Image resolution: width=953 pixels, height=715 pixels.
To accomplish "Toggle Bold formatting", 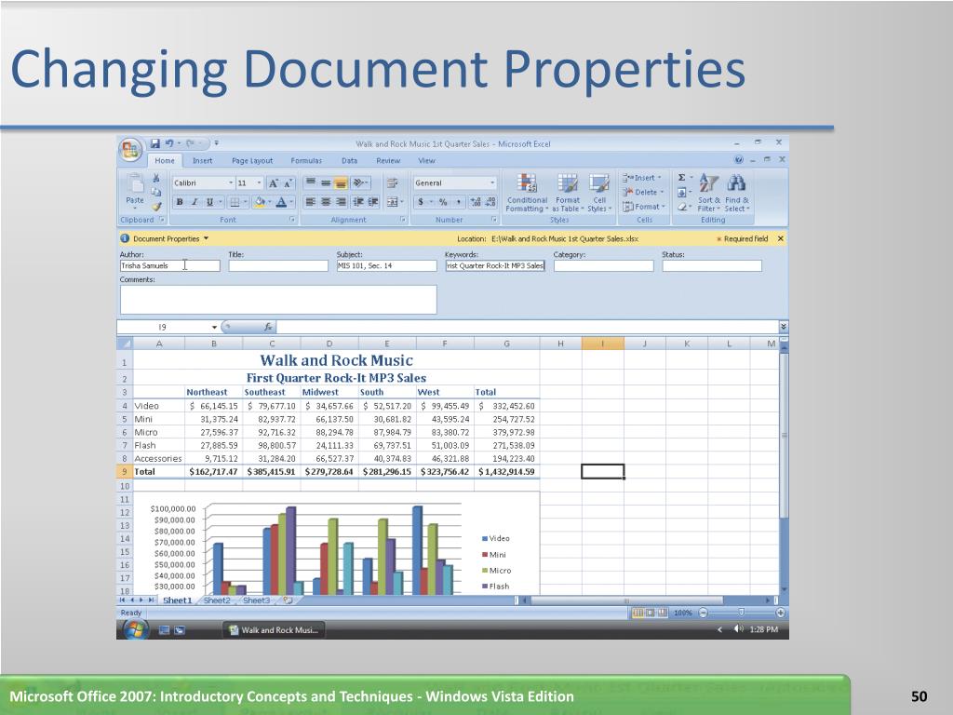I will point(180,202).
